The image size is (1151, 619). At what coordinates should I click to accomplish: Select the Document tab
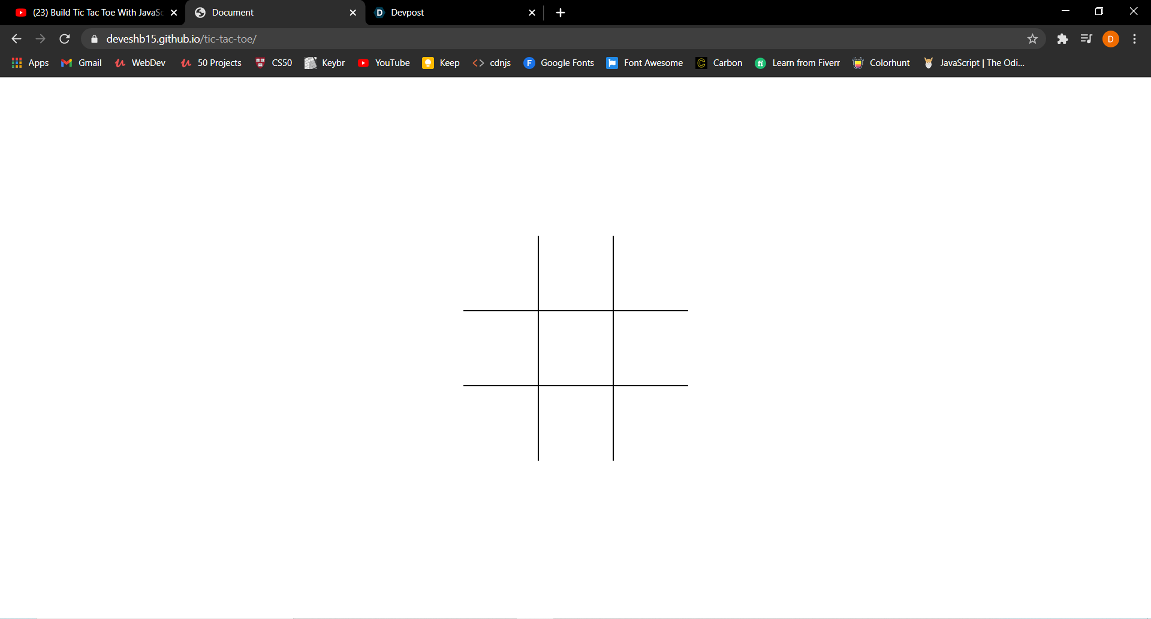point(275,13)
